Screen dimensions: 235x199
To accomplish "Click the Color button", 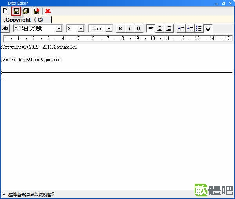I will tap(97, 28).
